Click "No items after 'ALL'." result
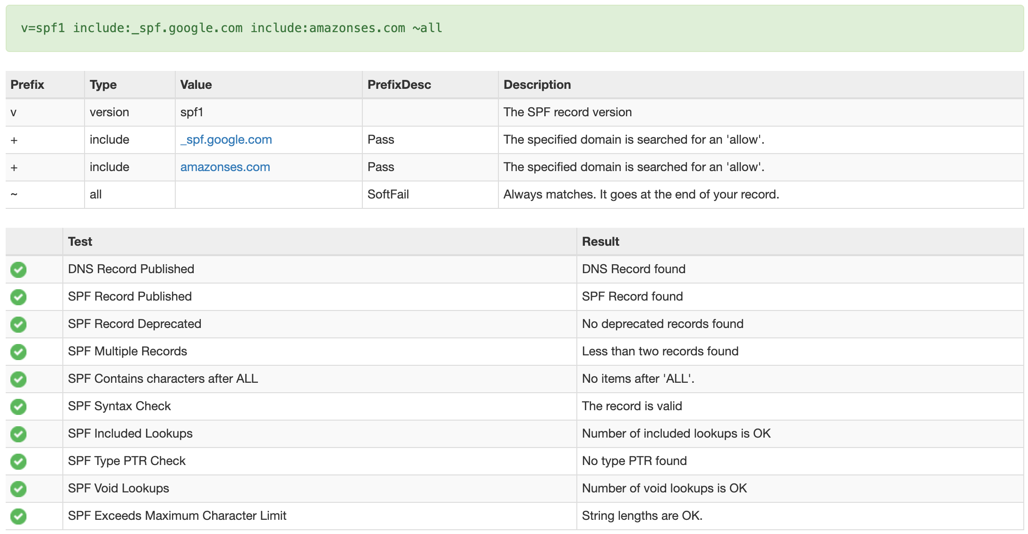Image resolution: width=1028 pixels, height=534 pixels. [638, 379]
